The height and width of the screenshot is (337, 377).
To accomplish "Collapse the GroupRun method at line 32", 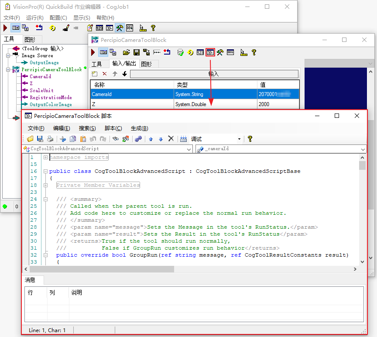I will point(45,255).
